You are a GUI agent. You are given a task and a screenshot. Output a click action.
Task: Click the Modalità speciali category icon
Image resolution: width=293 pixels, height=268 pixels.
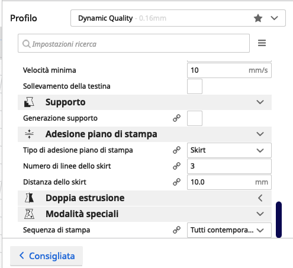coord(29,214)
